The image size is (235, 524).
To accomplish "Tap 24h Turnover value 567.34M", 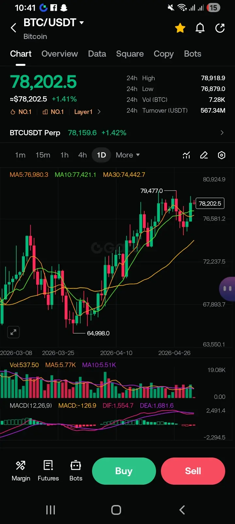I will [213, 110].
